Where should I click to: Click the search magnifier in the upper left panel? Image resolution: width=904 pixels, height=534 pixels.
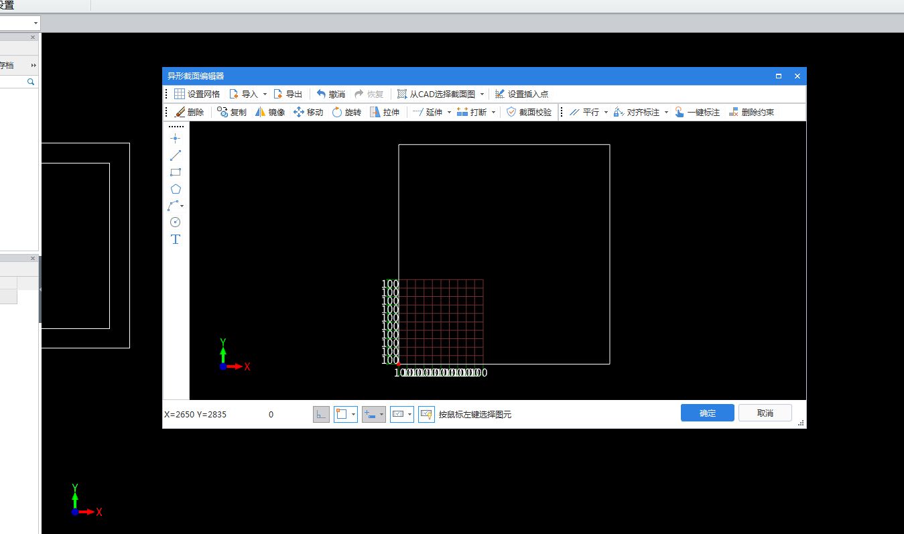pyautogui.click(x=31, y=82)
